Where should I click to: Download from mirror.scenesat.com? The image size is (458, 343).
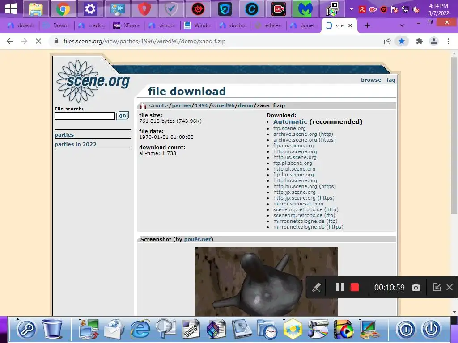[298, 204]
